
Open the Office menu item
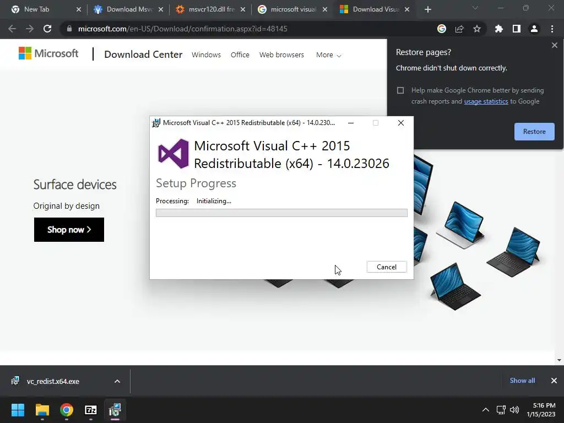click(x=240, y=55)
